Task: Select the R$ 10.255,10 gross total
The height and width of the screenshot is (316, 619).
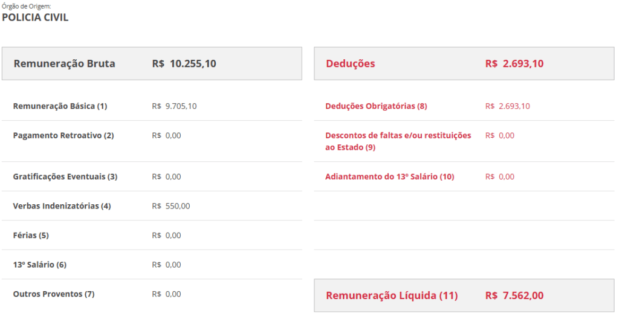Action: click(184, 63)
